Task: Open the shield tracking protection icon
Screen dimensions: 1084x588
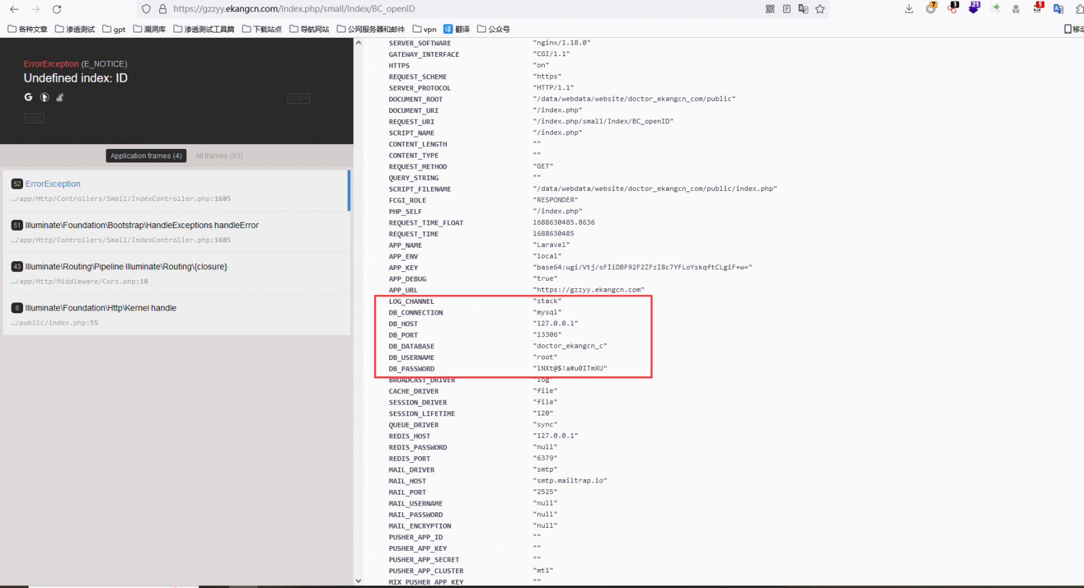Action: (x=146, y=9)
